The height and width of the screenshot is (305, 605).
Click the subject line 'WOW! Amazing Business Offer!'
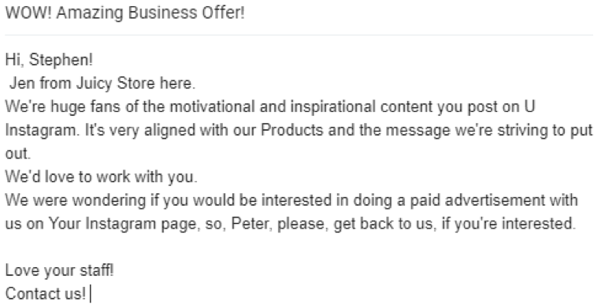(x=124, y=13)
